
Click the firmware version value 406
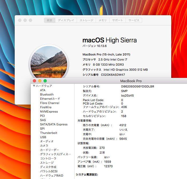pos(124,107)
